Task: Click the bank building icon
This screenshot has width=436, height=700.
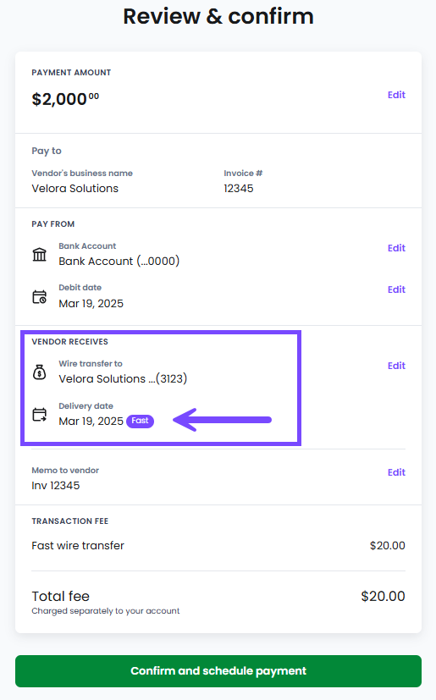Action: [39, 255]
